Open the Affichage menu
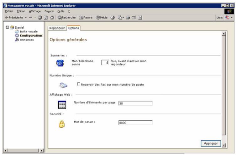This screenshot has width=237, height=155. pos(35,11)
